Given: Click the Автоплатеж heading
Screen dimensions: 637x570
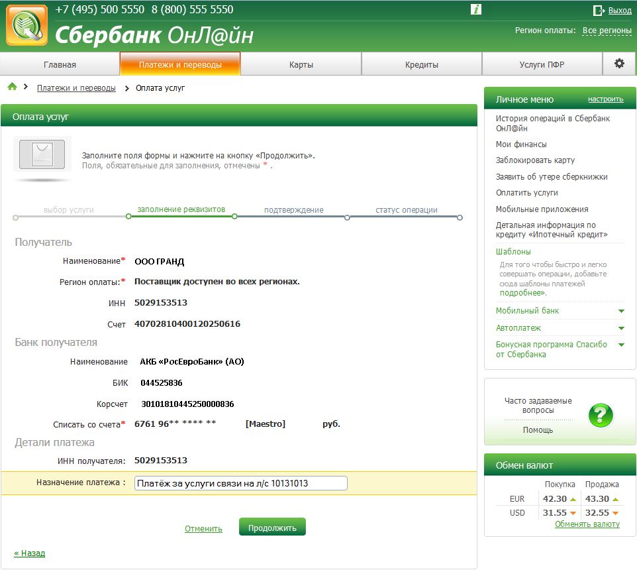Looking at the screenshot, I should [x=518, y=327].
